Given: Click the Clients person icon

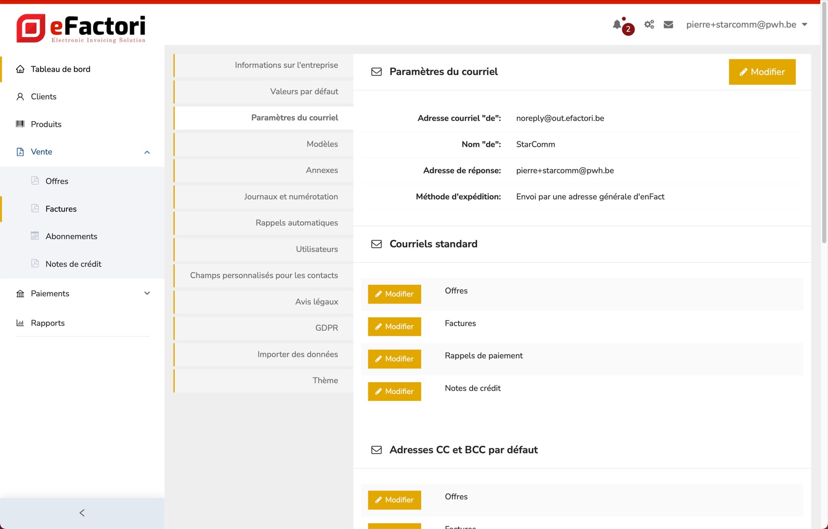Looking at the screenshot, I should [x=20, y=96].
